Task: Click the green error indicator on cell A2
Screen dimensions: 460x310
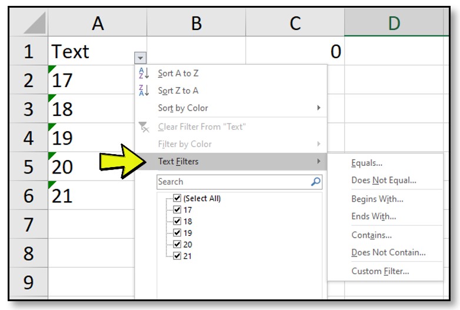Action: click(x=52, y=69)
